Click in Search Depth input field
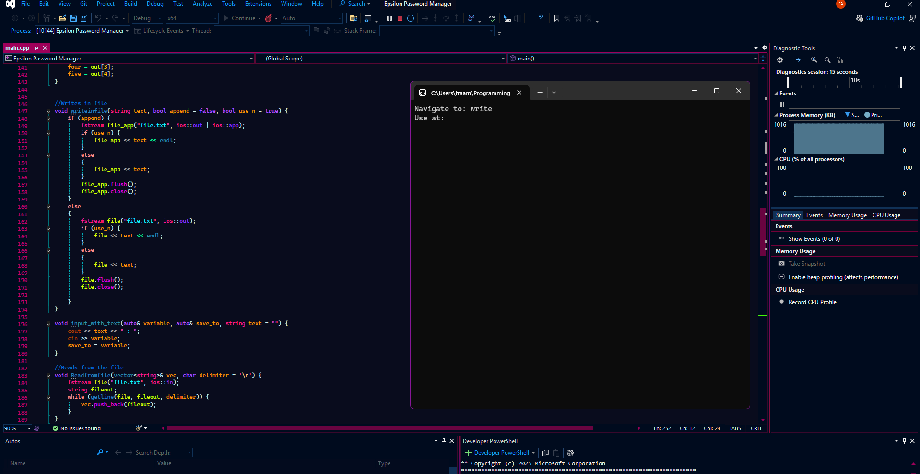920x474 pixels. [183, 453]
